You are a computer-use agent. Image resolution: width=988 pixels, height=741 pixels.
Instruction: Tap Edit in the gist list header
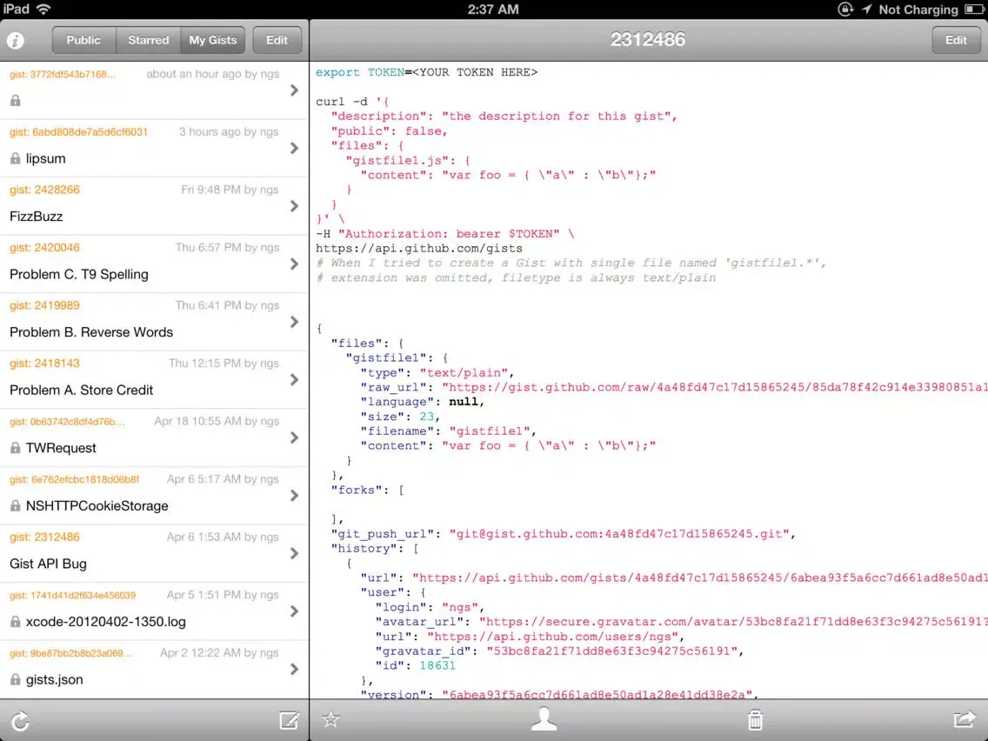277,40
